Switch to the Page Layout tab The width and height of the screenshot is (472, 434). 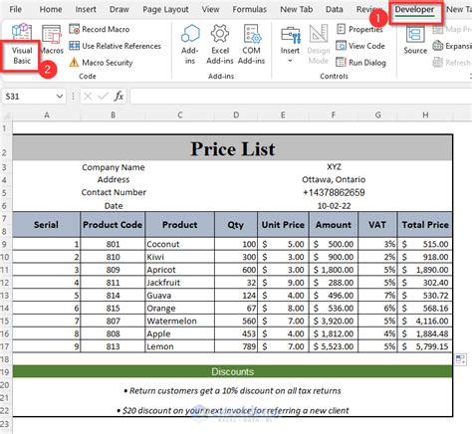coord(165,9)
